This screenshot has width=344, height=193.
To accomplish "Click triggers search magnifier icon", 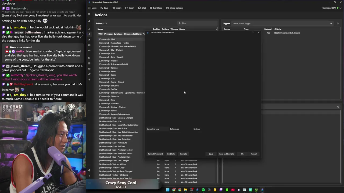I will 331,24.
